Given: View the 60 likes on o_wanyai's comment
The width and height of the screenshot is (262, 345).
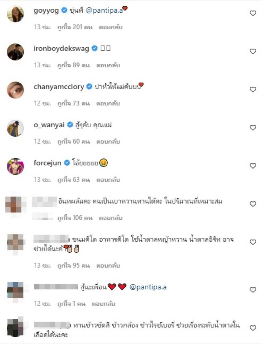Looking at the screenshot, I should [74, 142].
